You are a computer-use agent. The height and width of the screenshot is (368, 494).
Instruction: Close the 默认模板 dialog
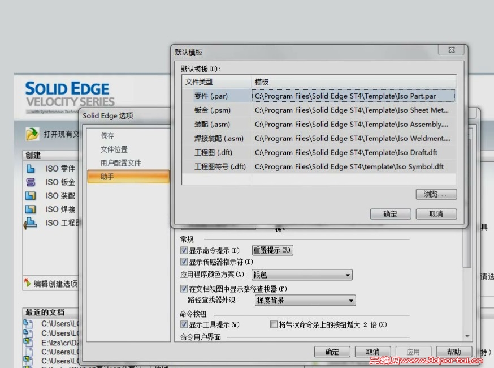coord(452,50)
